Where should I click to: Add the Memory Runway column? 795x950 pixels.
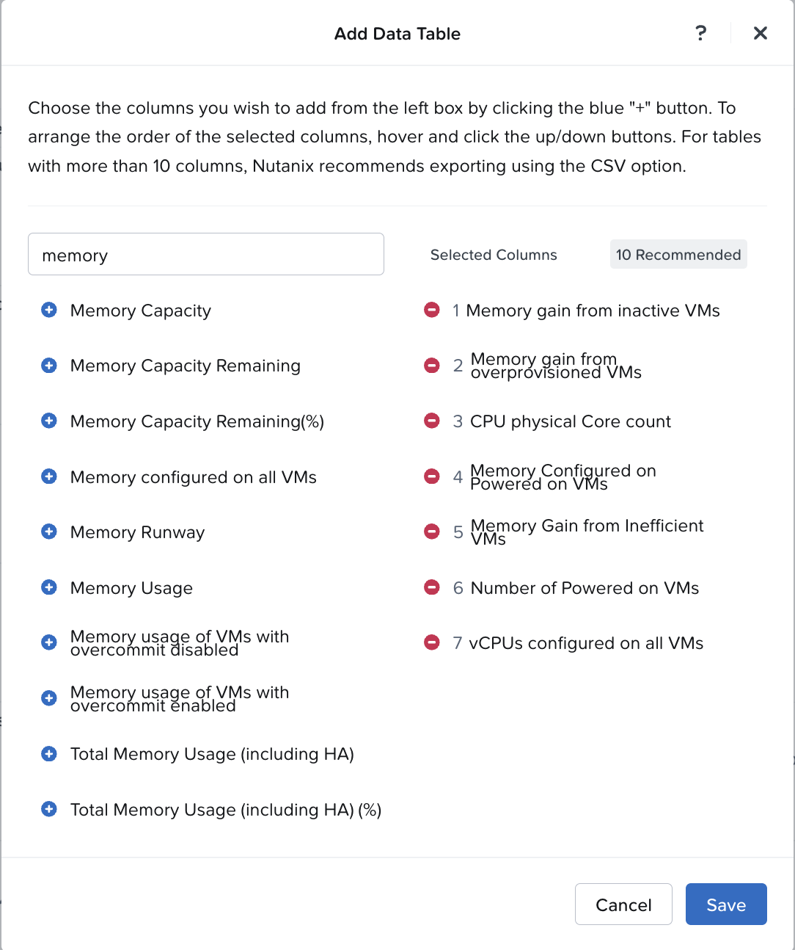point(49,532)
